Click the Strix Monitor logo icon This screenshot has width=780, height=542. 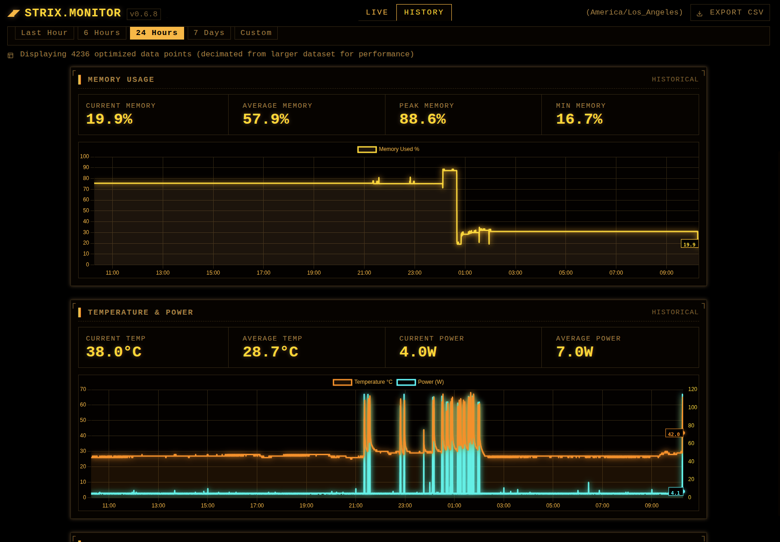(14, 13)
